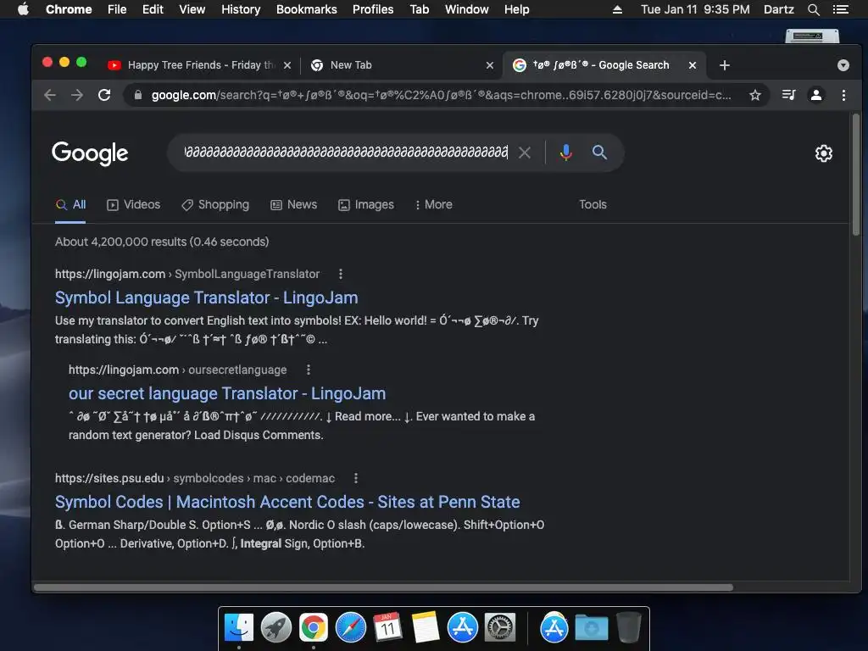
Task: Open a new tab with plus button
Action: [x=724, y=65]
